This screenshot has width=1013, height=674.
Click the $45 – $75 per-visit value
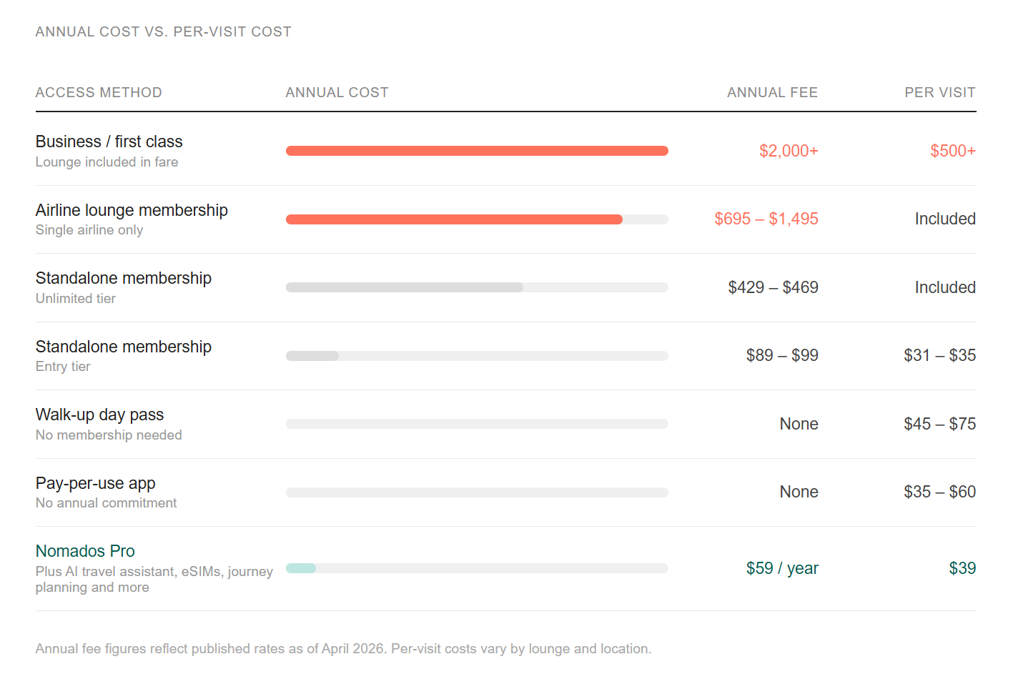coord(939,424)
